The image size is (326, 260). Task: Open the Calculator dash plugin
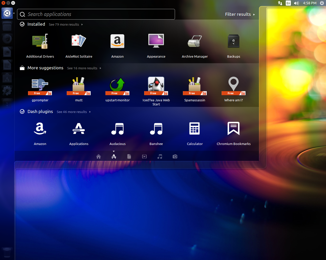[195, 133]
